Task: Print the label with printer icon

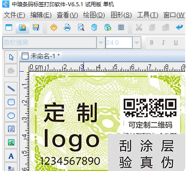Action: 67,27
